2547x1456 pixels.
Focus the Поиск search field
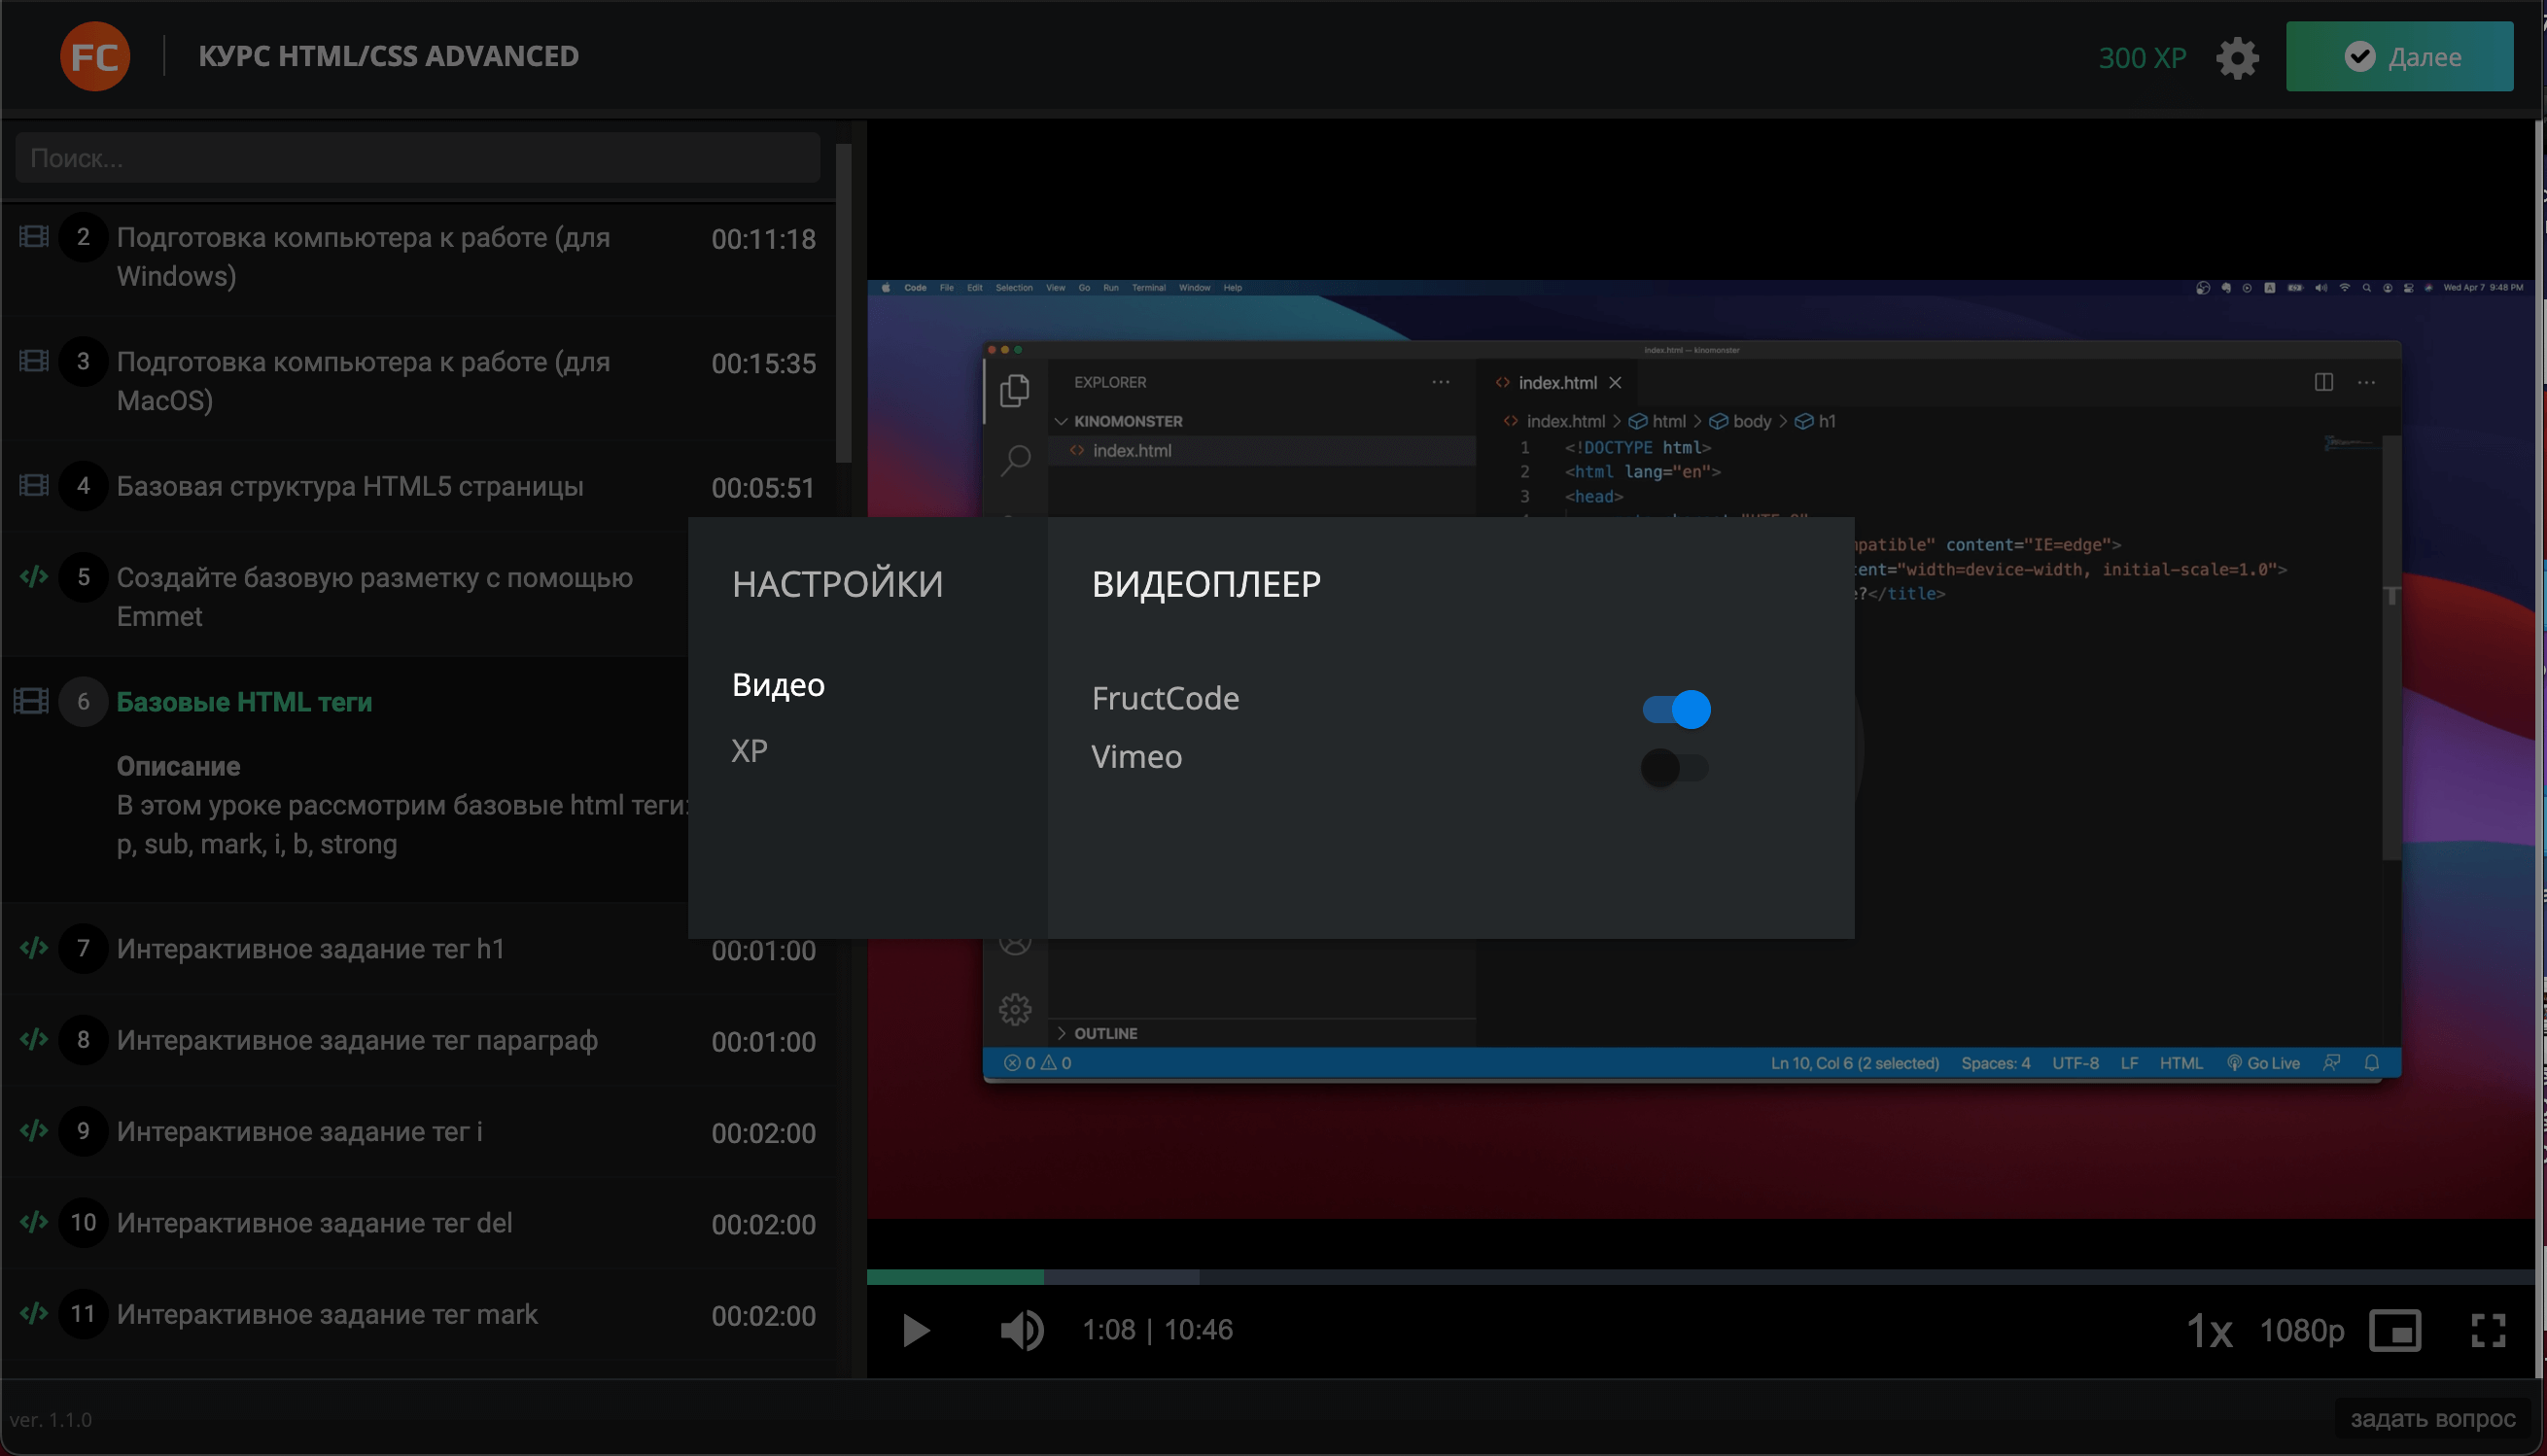418,158
